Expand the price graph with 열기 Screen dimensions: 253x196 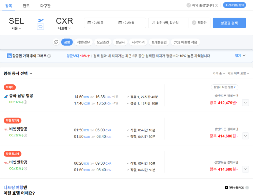point(240,55)
